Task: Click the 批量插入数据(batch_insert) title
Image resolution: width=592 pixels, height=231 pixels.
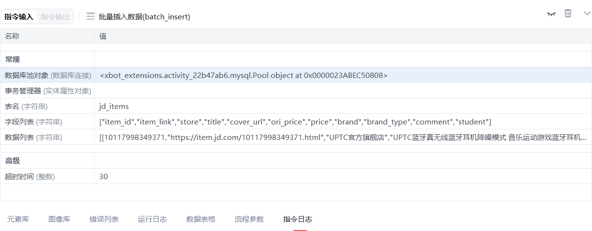Action: pos(144,16)
